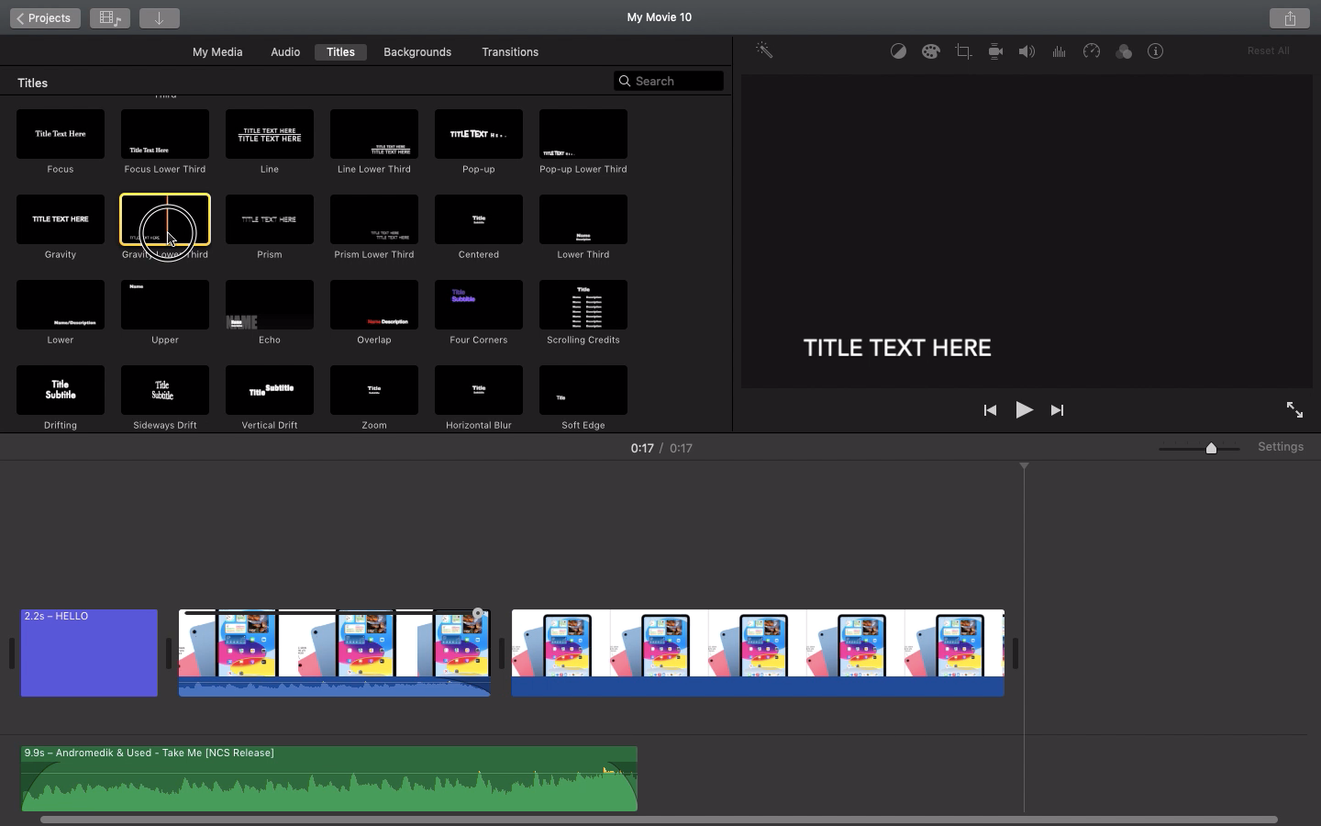
Task: Open the volume adjustment tool
Action: click(1027, 52)
